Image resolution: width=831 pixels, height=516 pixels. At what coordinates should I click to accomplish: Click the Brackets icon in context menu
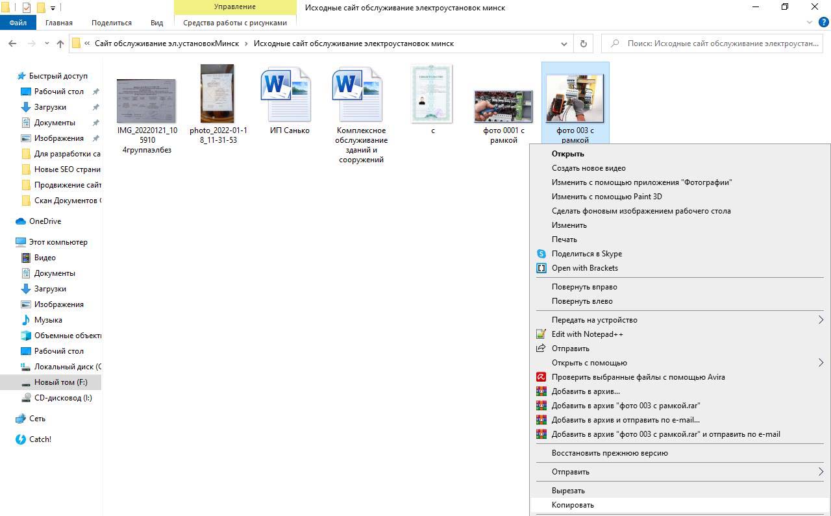(541, 268)
